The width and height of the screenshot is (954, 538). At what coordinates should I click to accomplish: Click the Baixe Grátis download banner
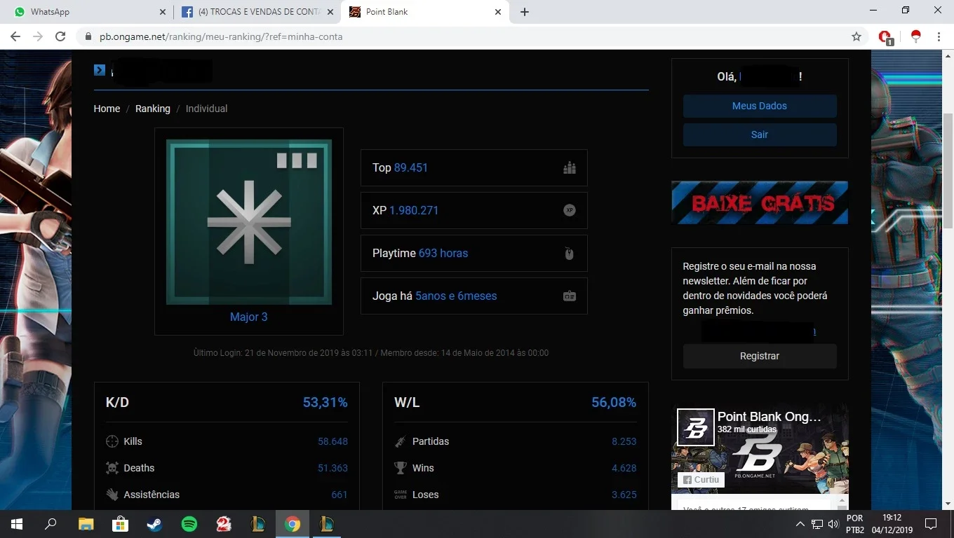click(760, 202)
